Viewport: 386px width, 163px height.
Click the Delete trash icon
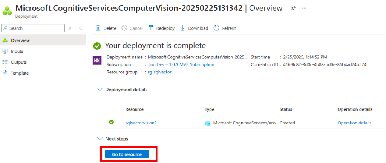pyautogui.click(x=98, y=28)
